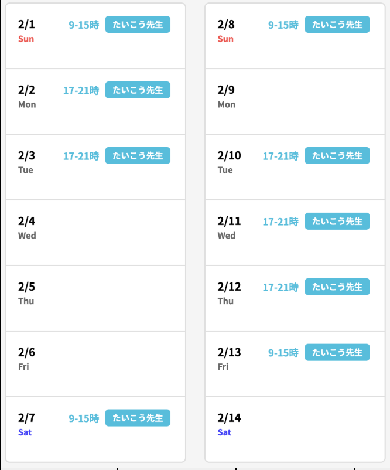Click the 2/5 Thursday date cell
390x470 pixels.
[x=95, y=298]
